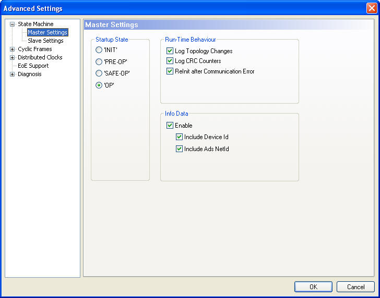Expand the Cyclic Frames tree node
The height and width of the screenshot is (298, 380).
[x=13, y=49]
